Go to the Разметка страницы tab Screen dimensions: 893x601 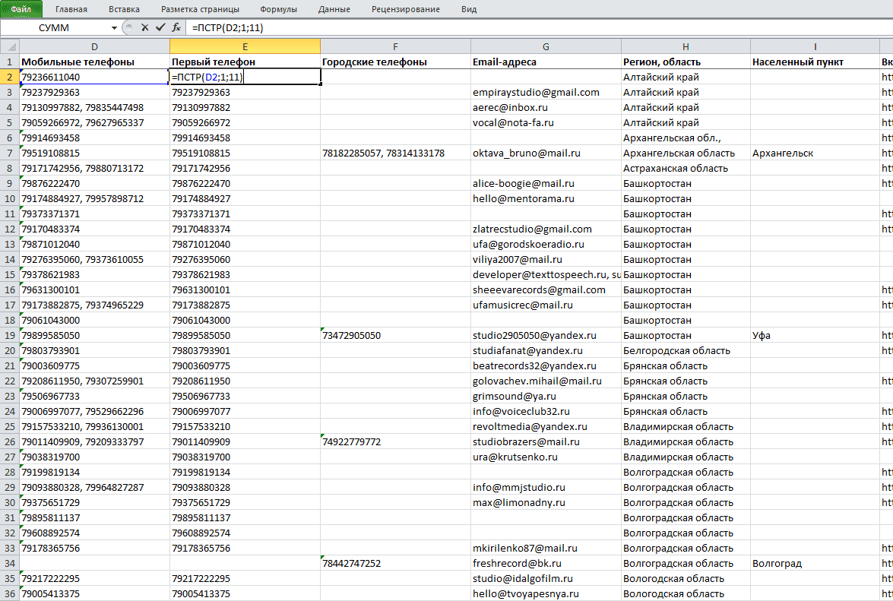(200, 9)
